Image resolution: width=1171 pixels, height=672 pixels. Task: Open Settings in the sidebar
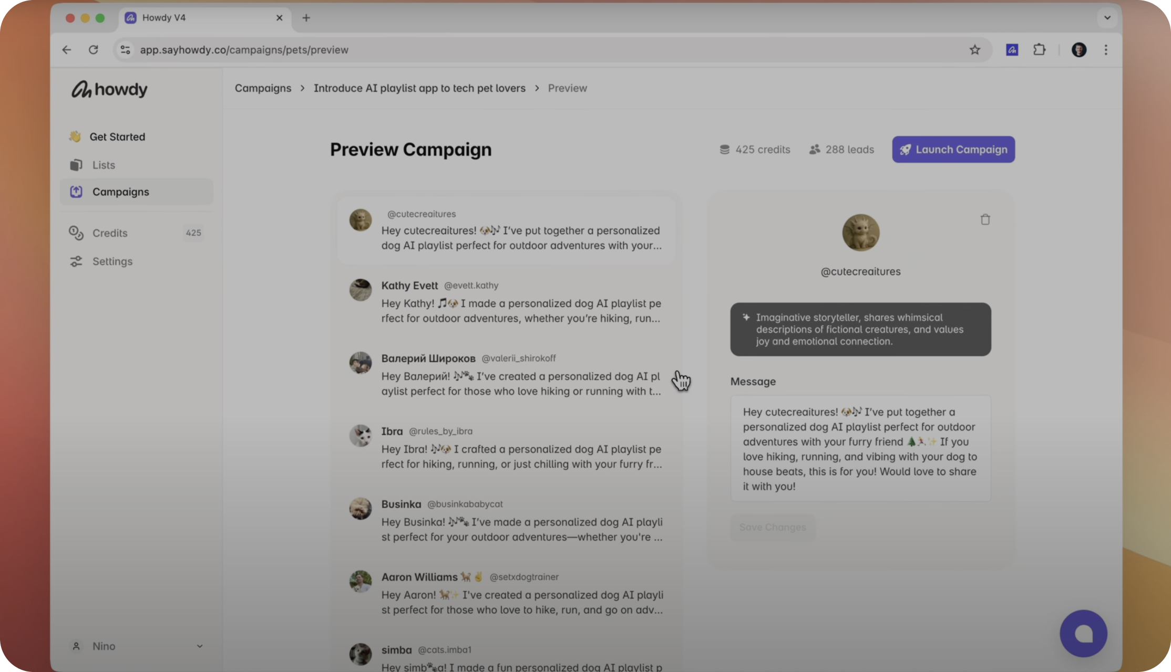coord(112,261)
